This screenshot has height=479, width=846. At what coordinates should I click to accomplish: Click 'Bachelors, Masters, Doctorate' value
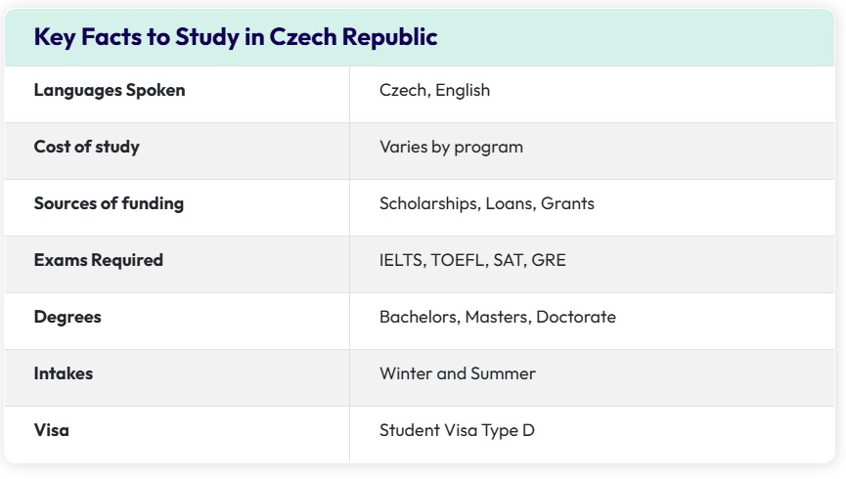tap(498, 317)
